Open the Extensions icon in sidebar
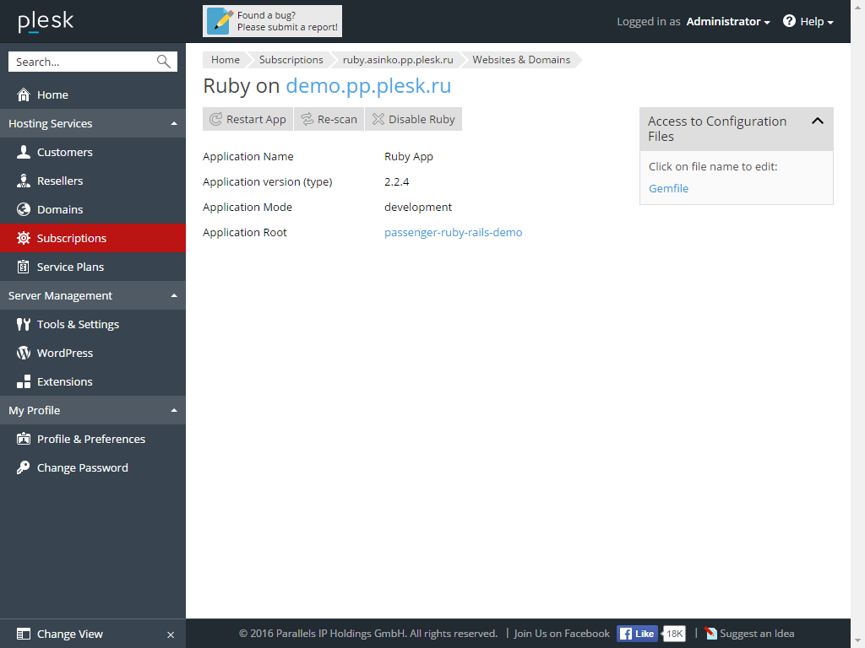This screenshot has height=648, width=865. 24,381
